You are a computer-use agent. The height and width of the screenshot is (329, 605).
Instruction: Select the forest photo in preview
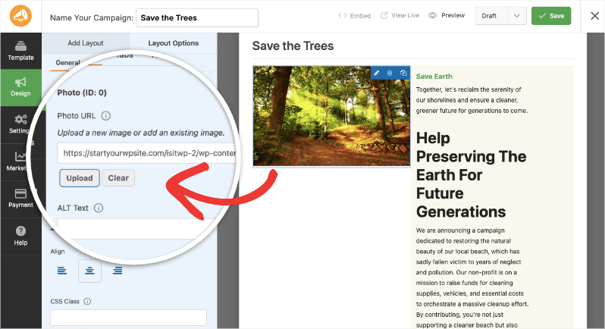coord(331,116)
